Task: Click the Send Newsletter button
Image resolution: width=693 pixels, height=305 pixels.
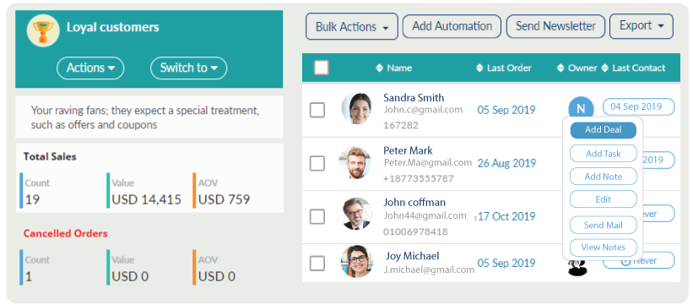Action: click(x=555, y=26)
